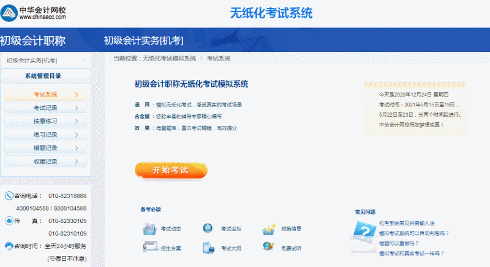Open 错题记录 in the sidebar menu

pyautogui.click(x=45, y=148)
